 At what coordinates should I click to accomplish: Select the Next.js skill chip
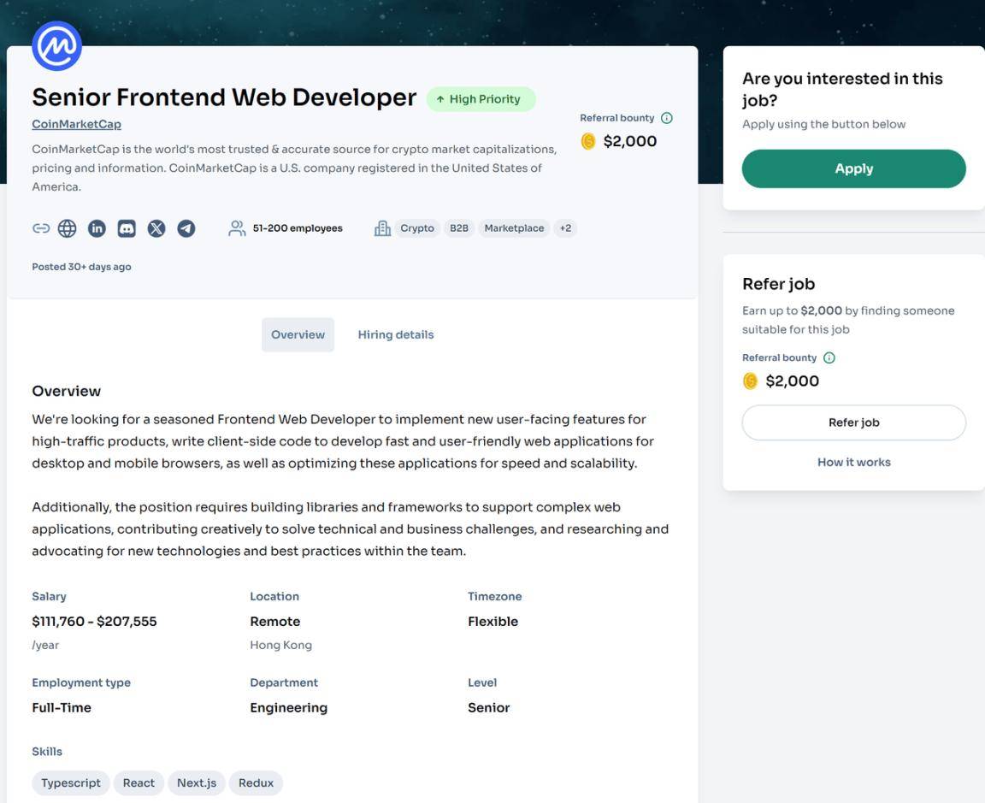[197, 782]
